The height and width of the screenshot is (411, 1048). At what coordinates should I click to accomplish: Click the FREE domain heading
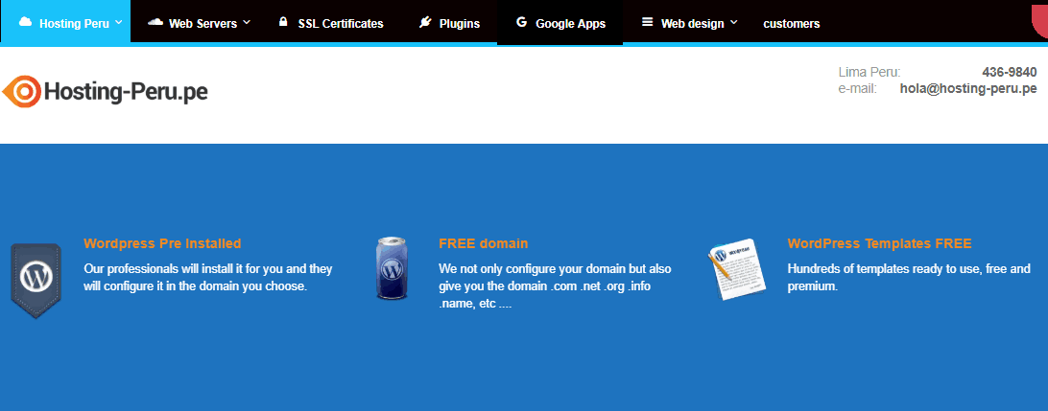(x=484, y=243)
